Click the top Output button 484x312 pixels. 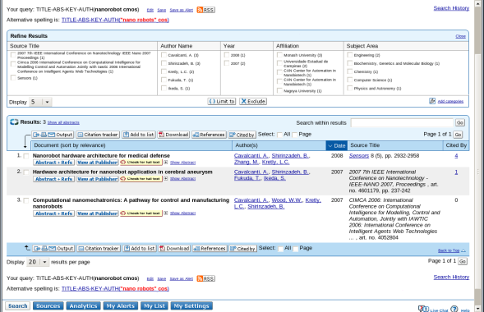(x=53, y=135)
